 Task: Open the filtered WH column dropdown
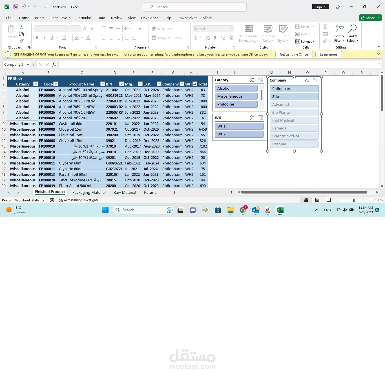(195, 84)
